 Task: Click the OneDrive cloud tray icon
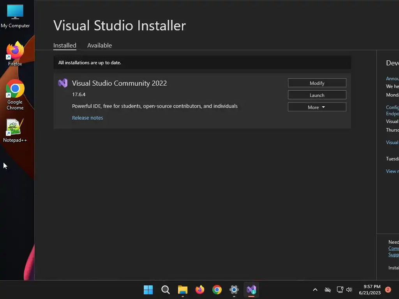[x=327, y=290]
